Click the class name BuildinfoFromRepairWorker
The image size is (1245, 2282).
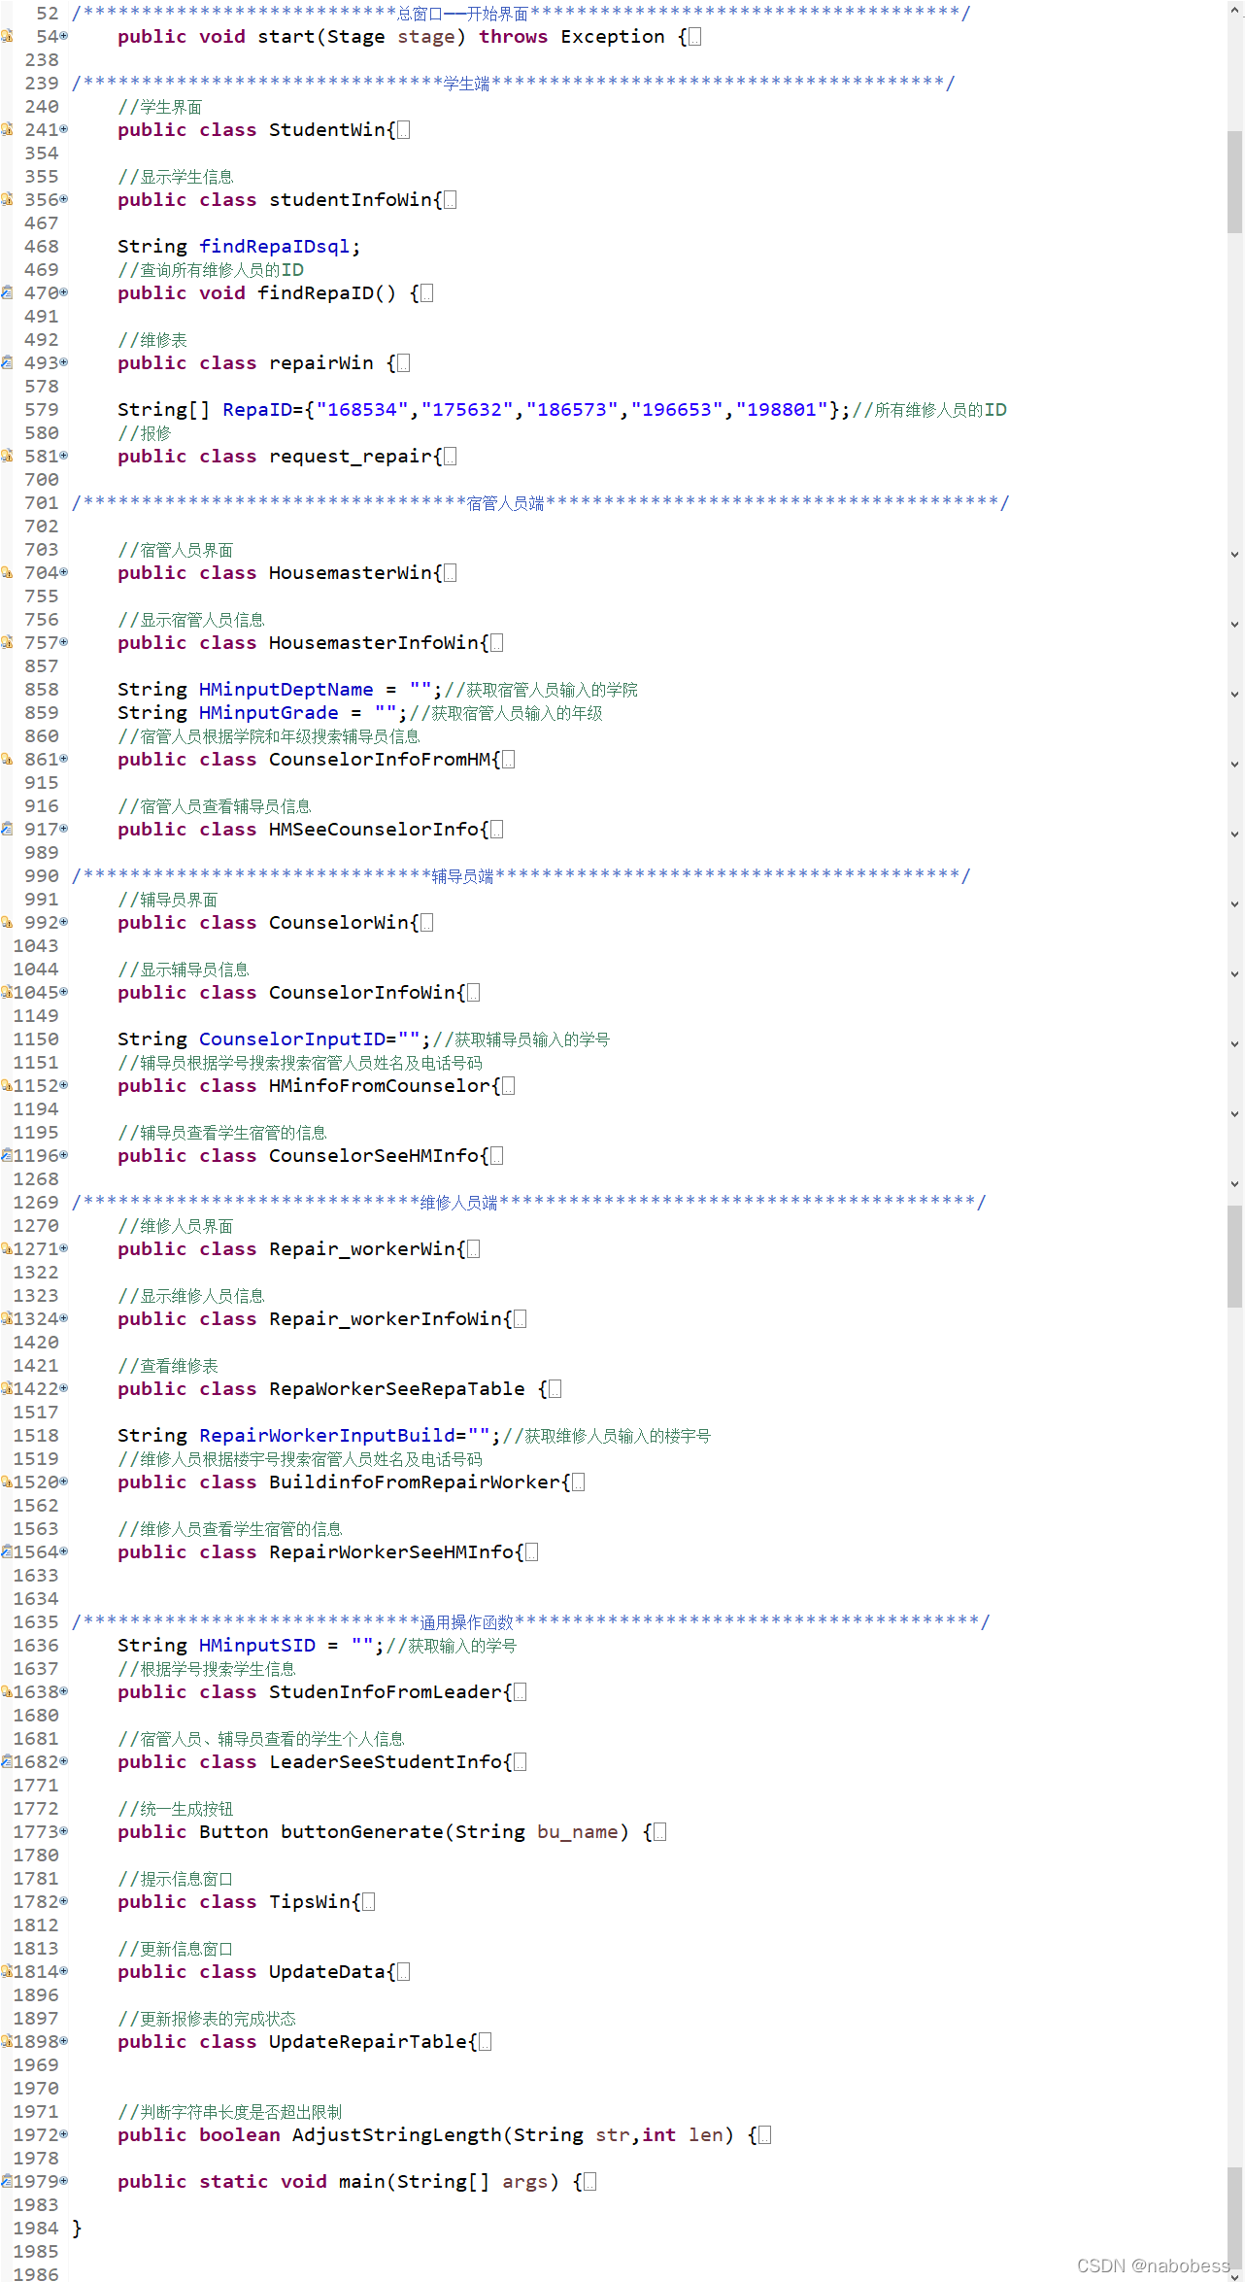click(415, 1482)
